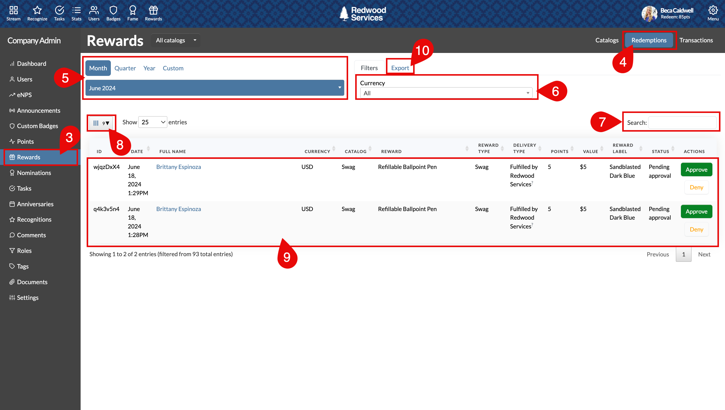Select the Month period tab
Image resolution: width=725 pixels, height=410 pixels.
coord(98,68)
